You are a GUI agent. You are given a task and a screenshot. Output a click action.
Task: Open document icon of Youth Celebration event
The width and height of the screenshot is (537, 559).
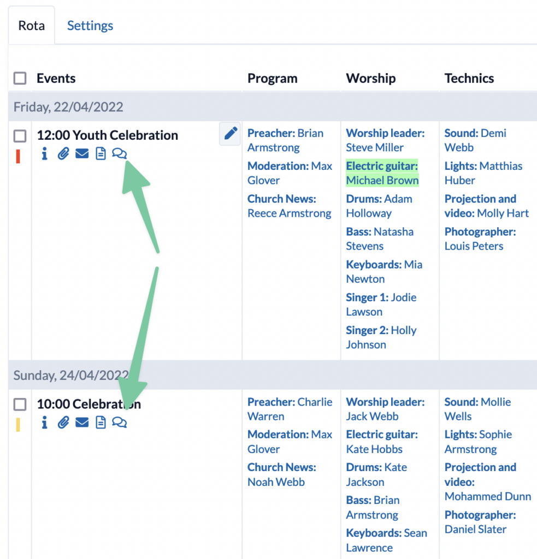tap(101, 153)
